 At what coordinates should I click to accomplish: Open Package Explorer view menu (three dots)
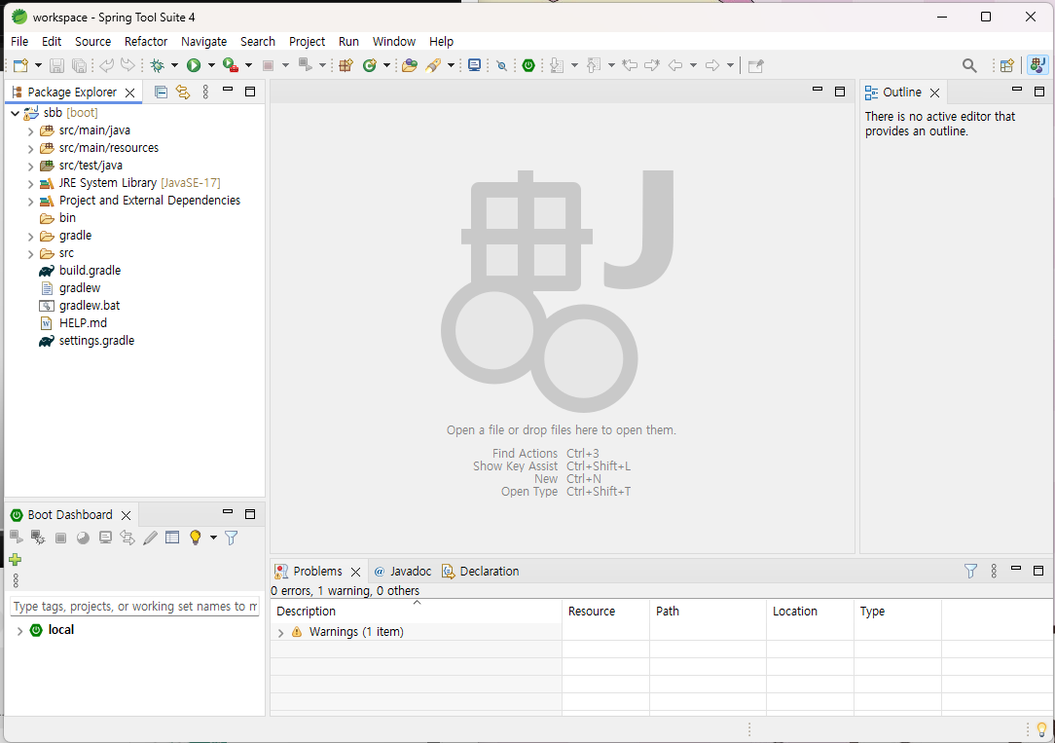pos(206,93)
